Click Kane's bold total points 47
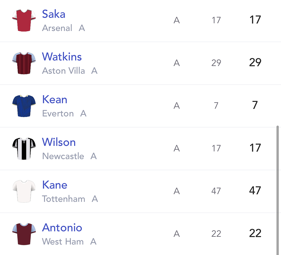Viewport: 281px width, 255px height. 255,190
